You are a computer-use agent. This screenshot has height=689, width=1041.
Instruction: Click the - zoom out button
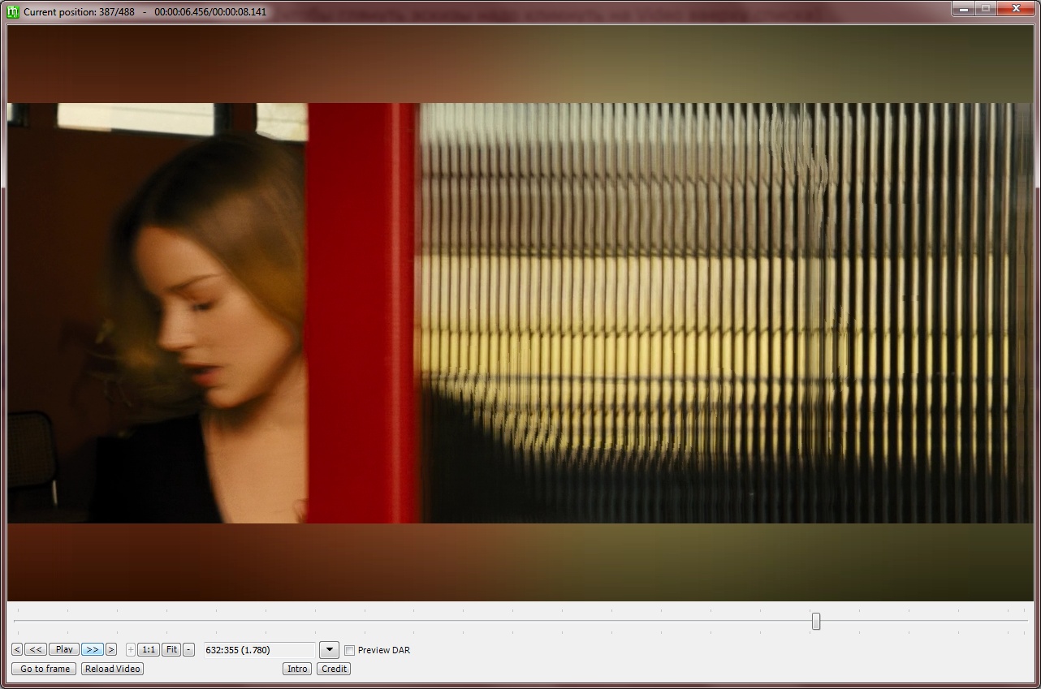[189, 649]
